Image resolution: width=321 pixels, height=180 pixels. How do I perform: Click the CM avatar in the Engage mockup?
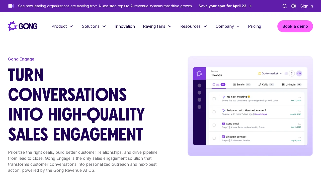(299, 73)
